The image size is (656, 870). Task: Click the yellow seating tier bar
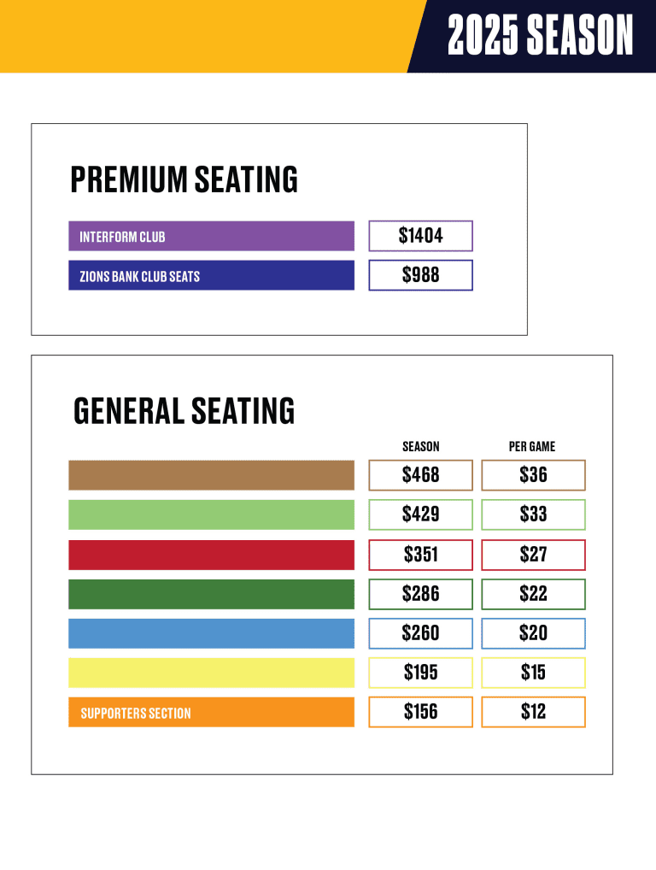tap(211, 673)
